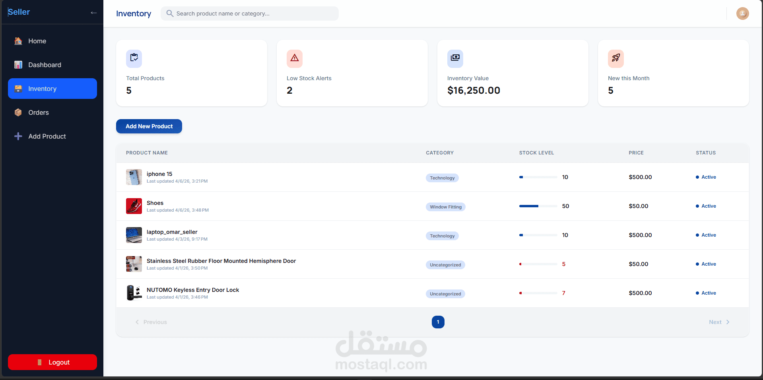Open the iphone 15 product thumbnail
Viewport: 763px width, 380px height.
point(134,177)
